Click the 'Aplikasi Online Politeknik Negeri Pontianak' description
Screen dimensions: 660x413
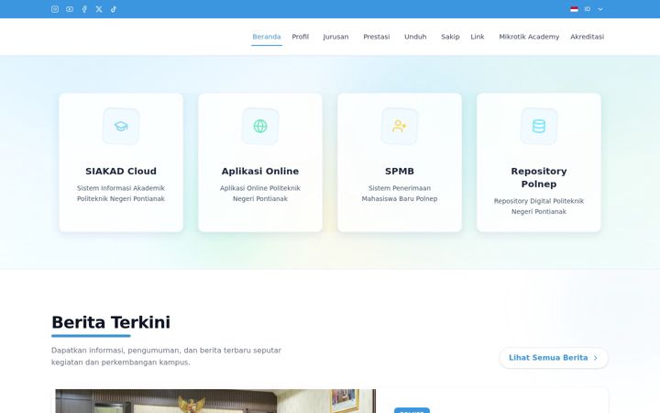pos(260,194)
